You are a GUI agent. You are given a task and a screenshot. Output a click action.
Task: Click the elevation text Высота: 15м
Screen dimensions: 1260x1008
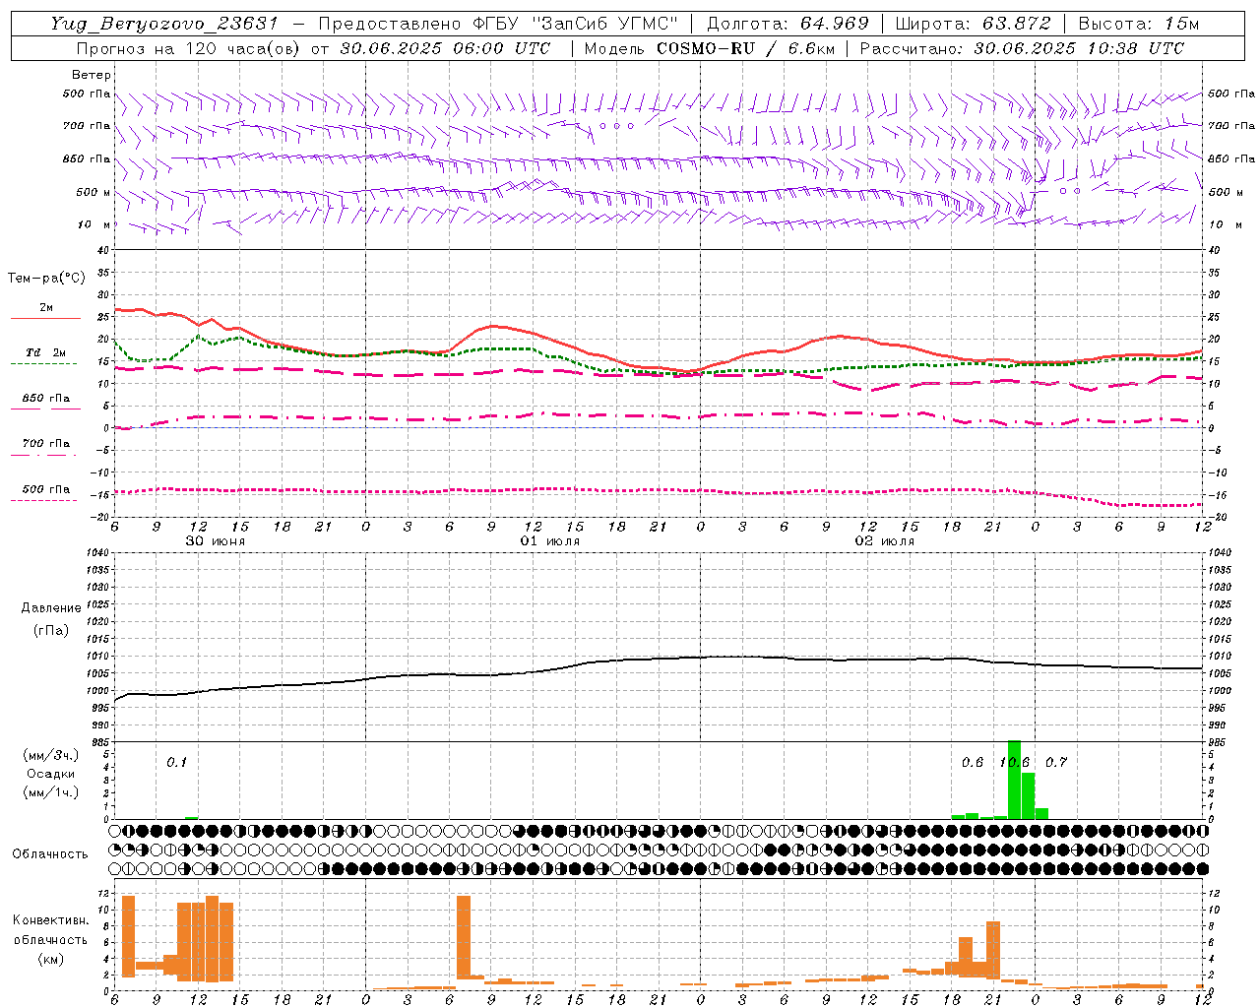1139,24
